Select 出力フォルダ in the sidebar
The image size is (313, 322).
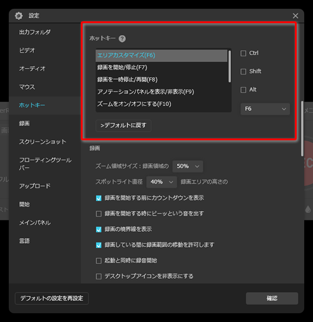[35, 32]
